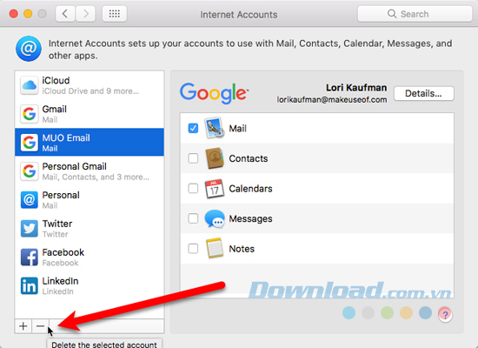Click the Twitter bird icon

click(x=30, y=229)
